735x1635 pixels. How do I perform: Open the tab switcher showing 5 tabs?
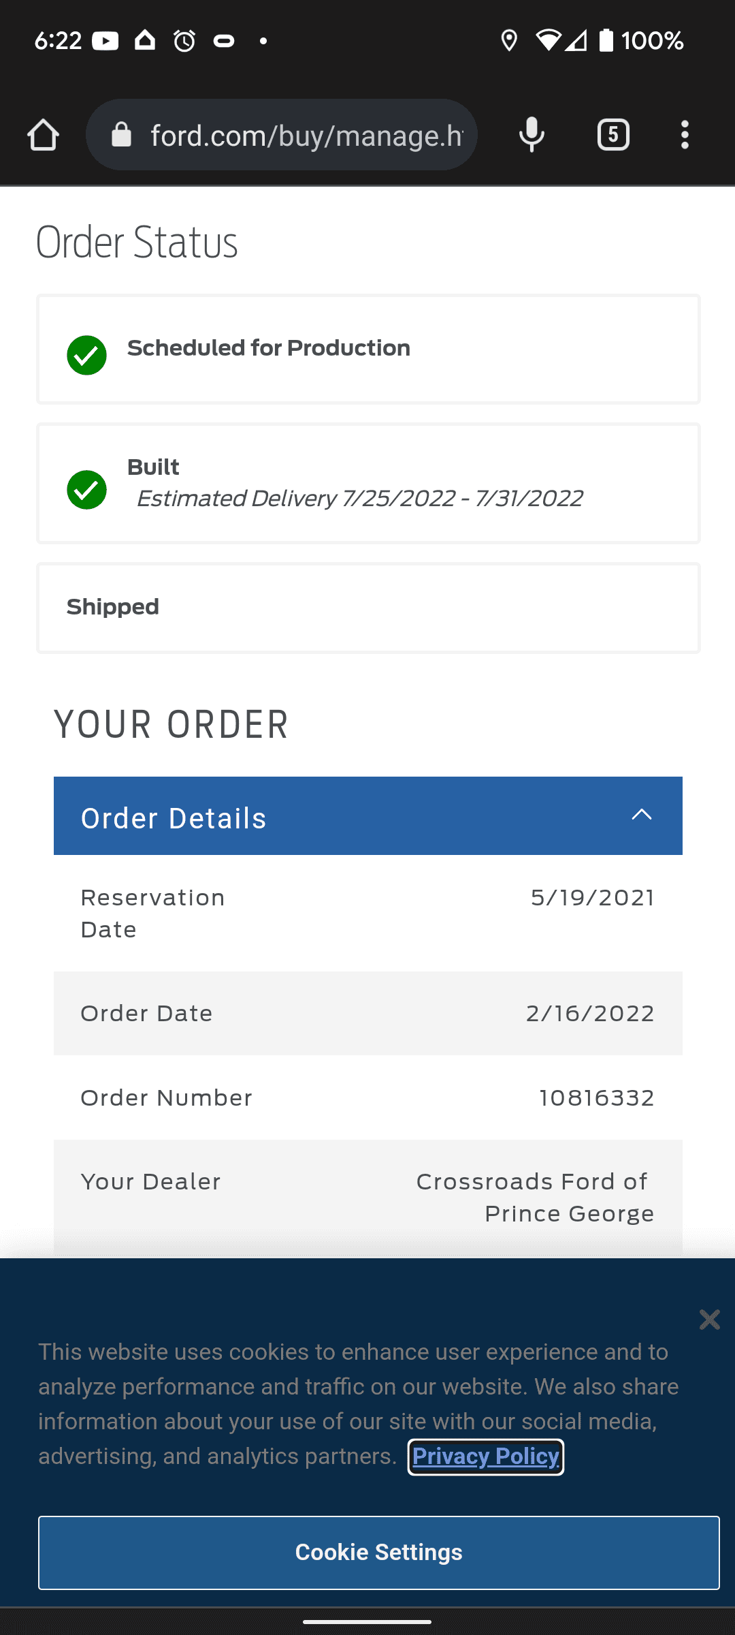pyautogui.click(x=613, y=135)
